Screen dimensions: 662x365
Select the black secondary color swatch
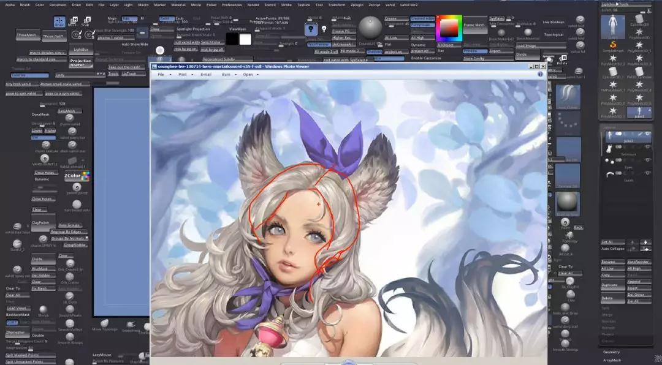point(232,39)
